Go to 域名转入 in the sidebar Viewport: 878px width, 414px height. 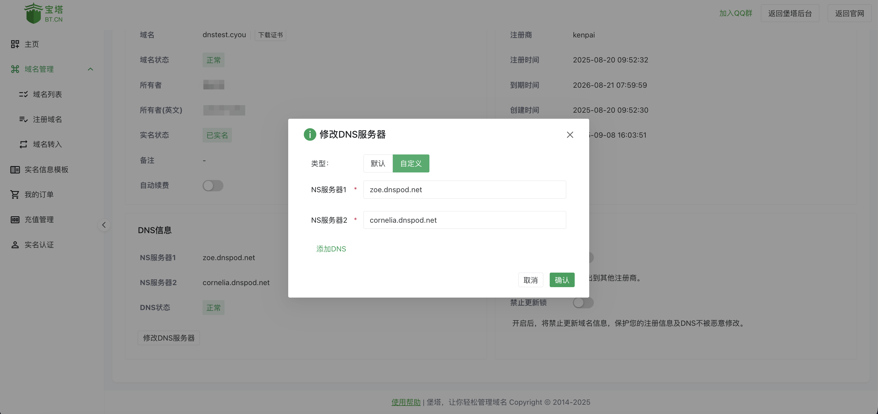coord(47,144)
